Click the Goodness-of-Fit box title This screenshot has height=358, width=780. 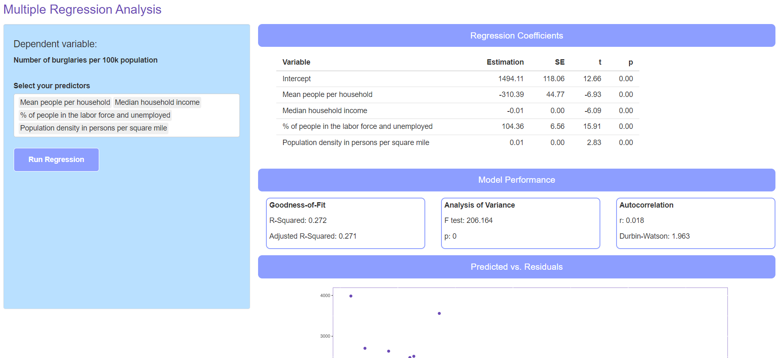[x=297, y=205]
